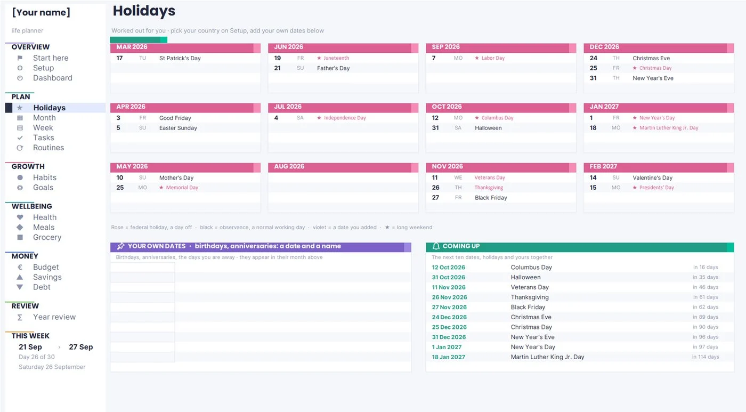Image resolution: width=746 pixels, height=412 pixels.
Task: Click the pin icon in Your Own Dates header
Action: 120,246
